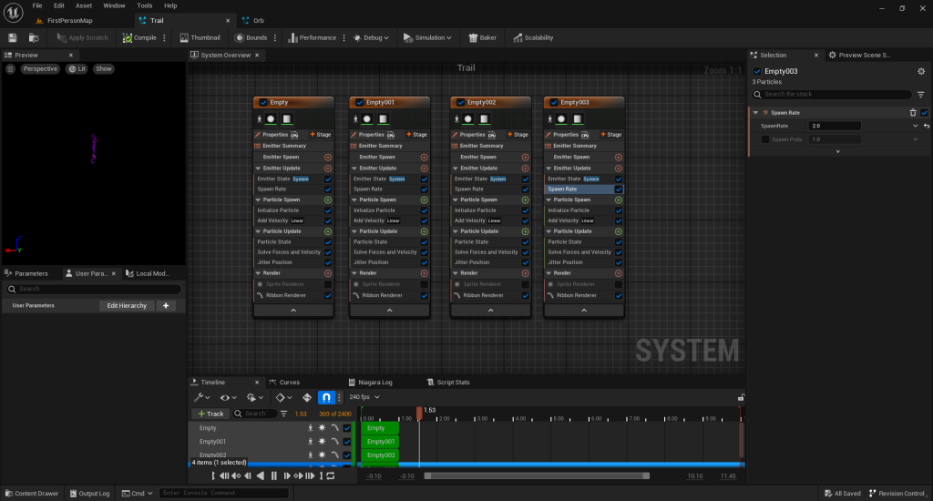The image size is (933, 501).
Task: Enable the Sprite Renderer checkbox on Empty emitter
Action: click(328, 284)
